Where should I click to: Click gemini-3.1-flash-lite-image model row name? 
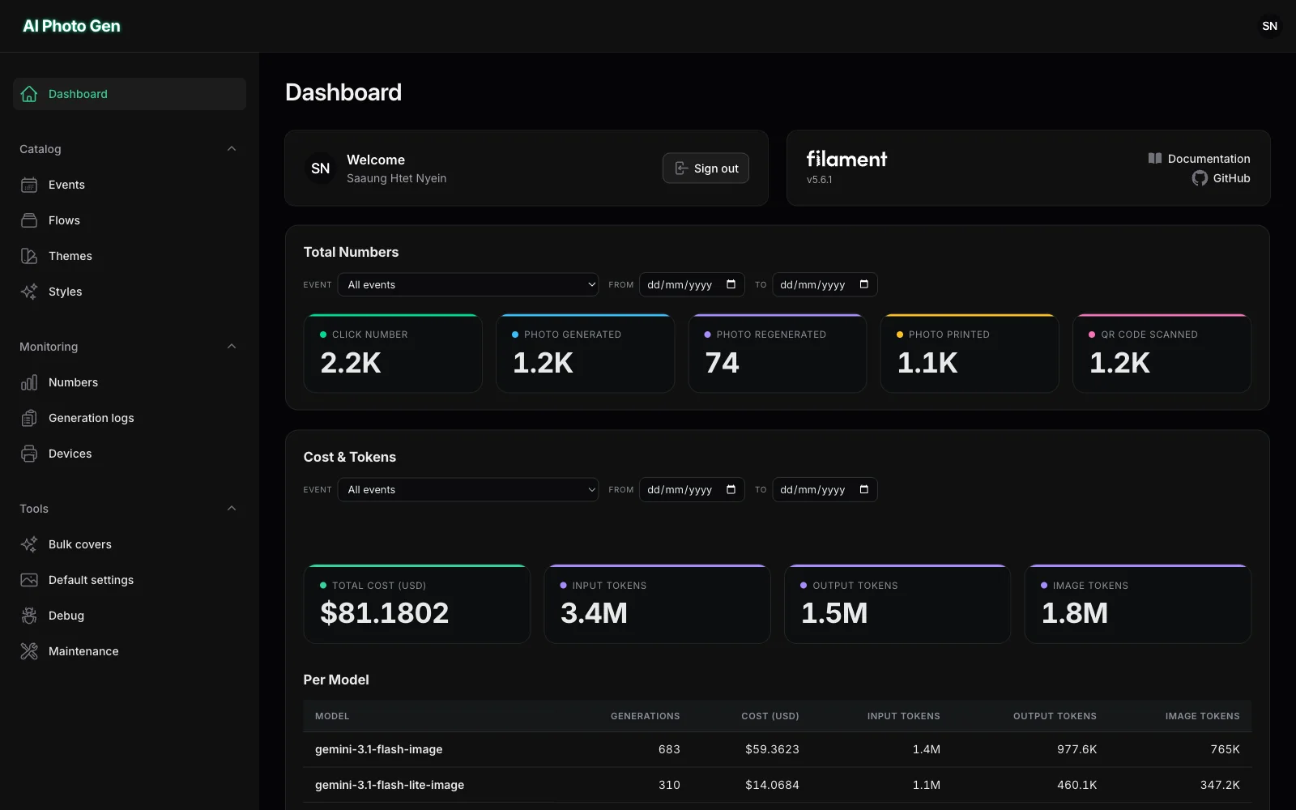tap(390, 785)
